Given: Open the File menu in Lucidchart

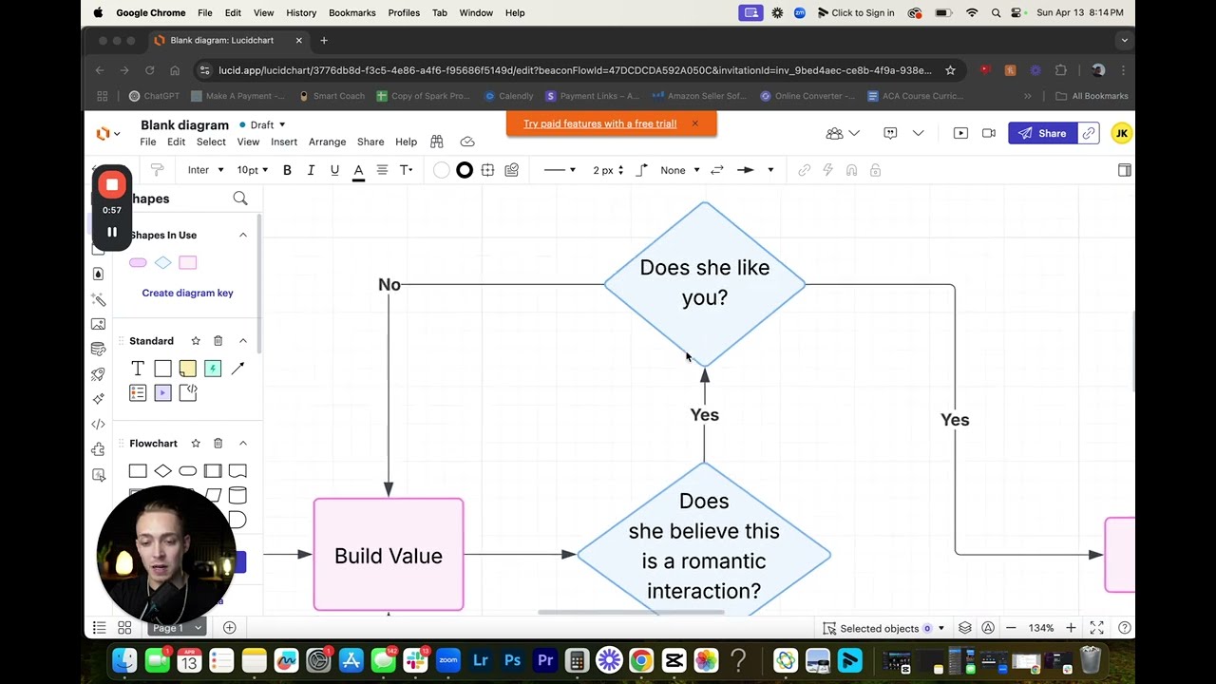Looking at the screenshot, I should coord(148,142).
